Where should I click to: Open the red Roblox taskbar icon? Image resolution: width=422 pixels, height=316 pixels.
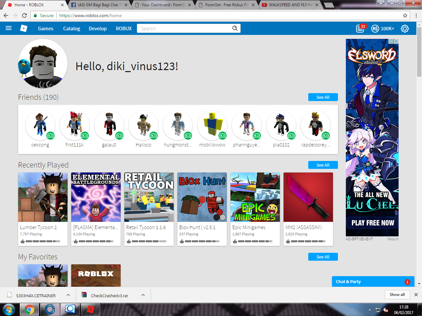click(90, 310)
